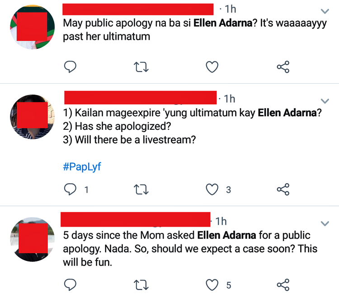Open the third tweet author's avatar
The width and height of the screenshot is (339, 299).
tap(32, 239)
